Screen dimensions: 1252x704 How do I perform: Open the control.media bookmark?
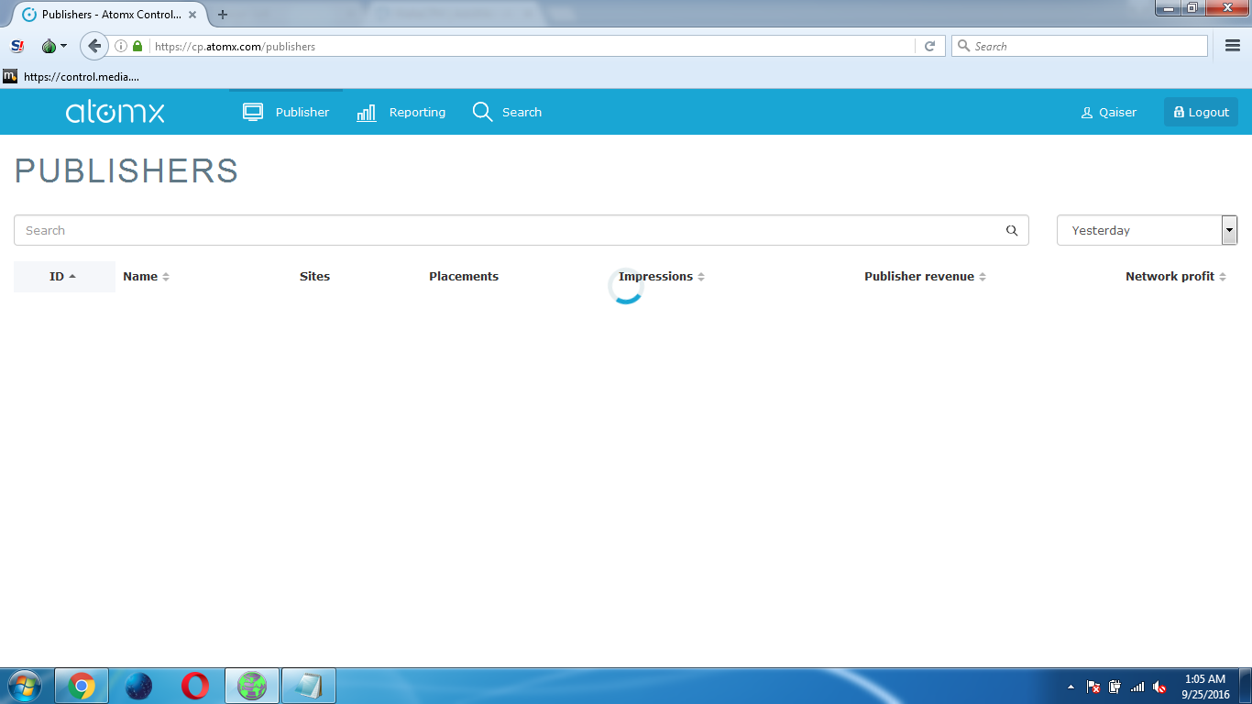pyautogui.click(x=71, y=77)
